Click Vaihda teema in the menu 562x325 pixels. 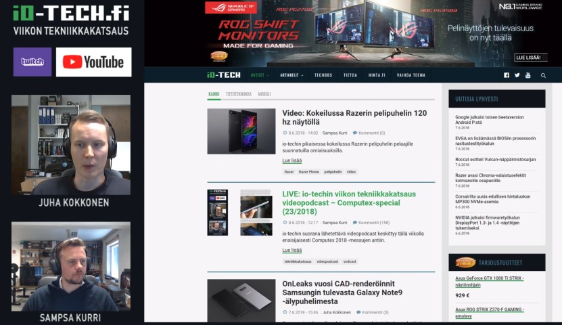tap(411, 75)
